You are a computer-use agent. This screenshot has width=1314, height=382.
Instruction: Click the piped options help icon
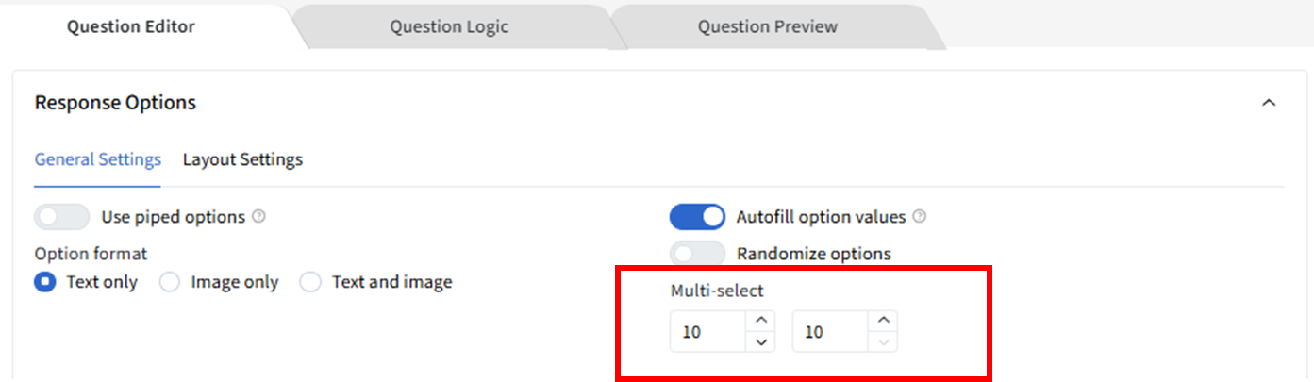click(x=259, y=217)
